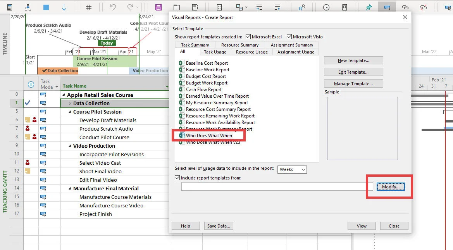Open the Task Mode column filter dropdown
This screenshot has width=453, height=250.
pyautogui.click(x=57, y=87)
